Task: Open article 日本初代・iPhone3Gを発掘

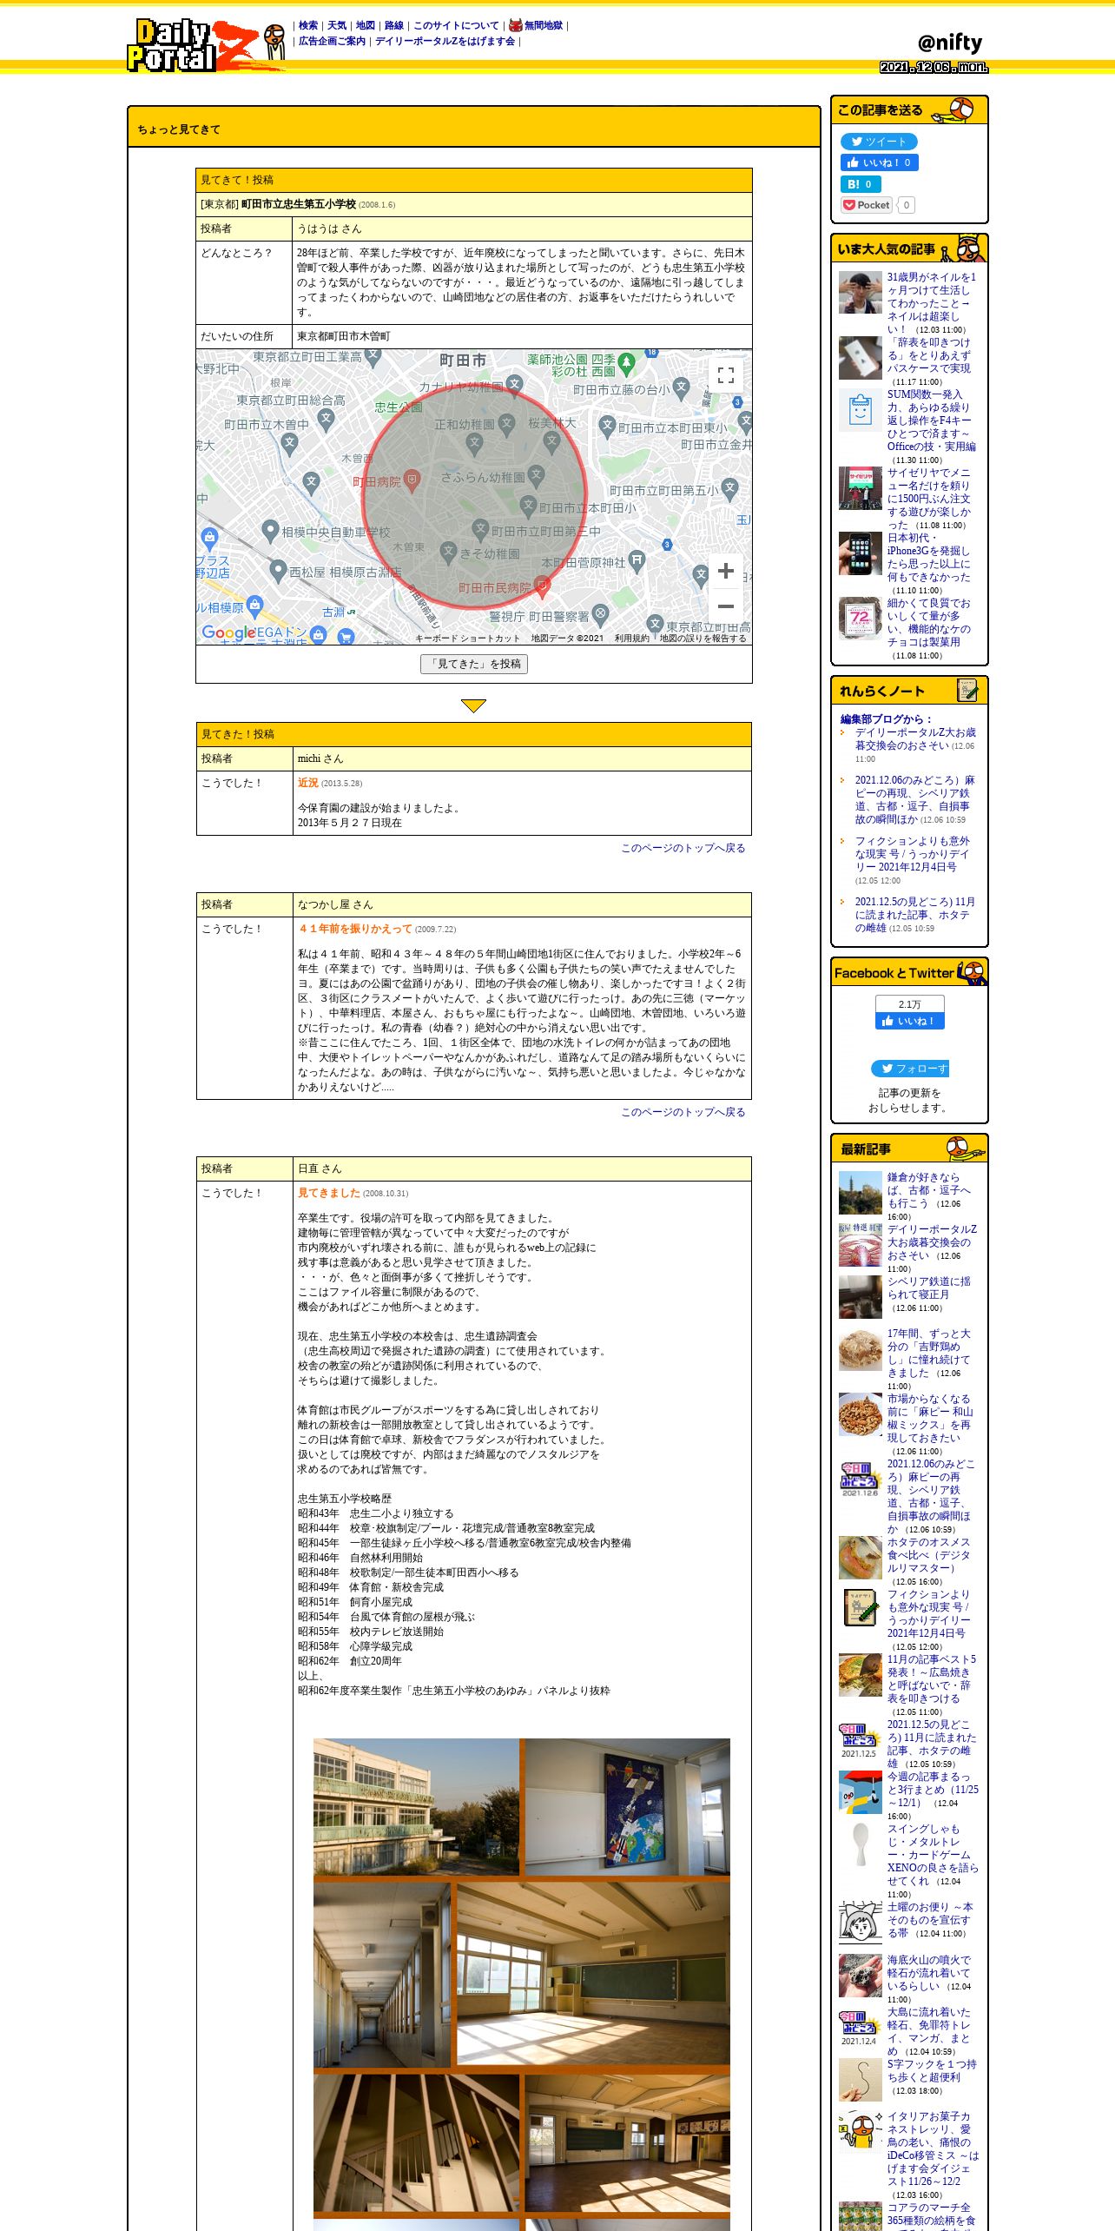Action: [929, 557]
